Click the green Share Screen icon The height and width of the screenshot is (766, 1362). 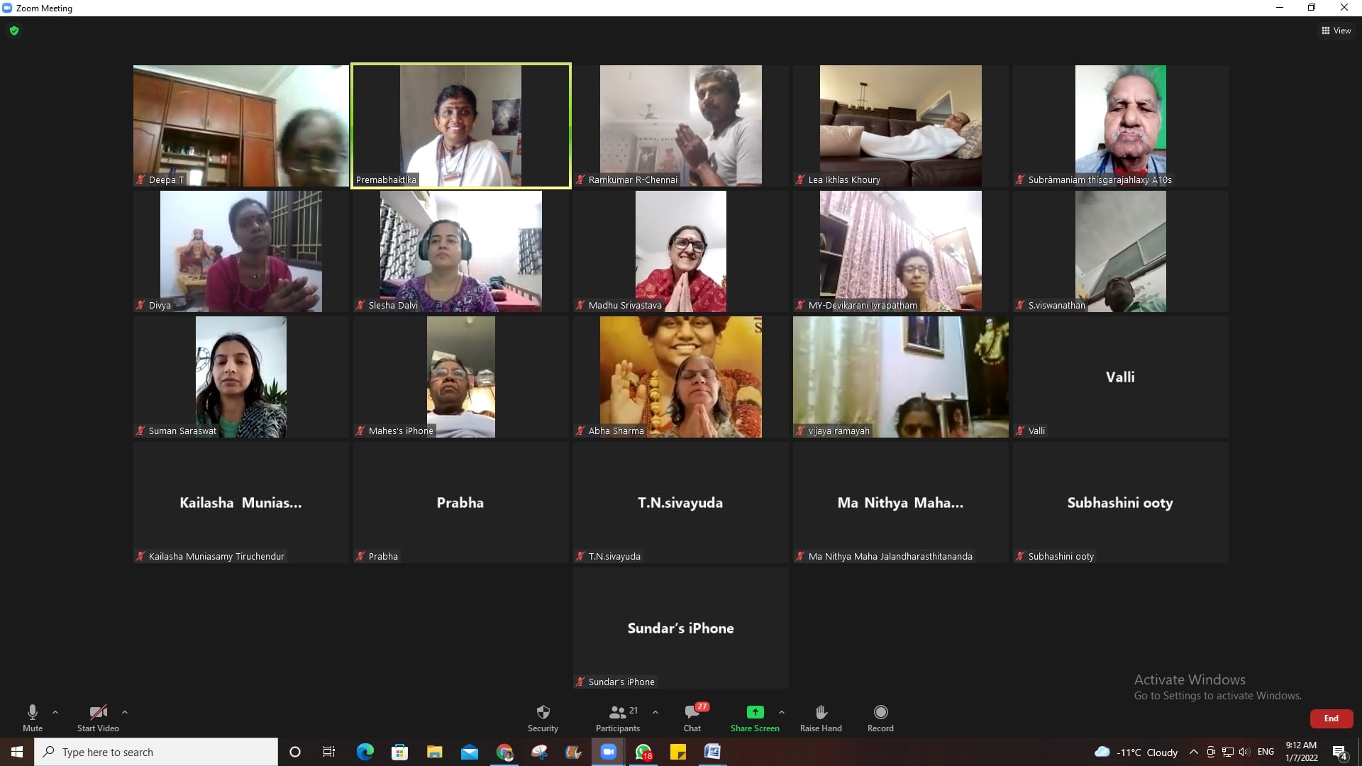pyautogui.click(x=755, y=712)
